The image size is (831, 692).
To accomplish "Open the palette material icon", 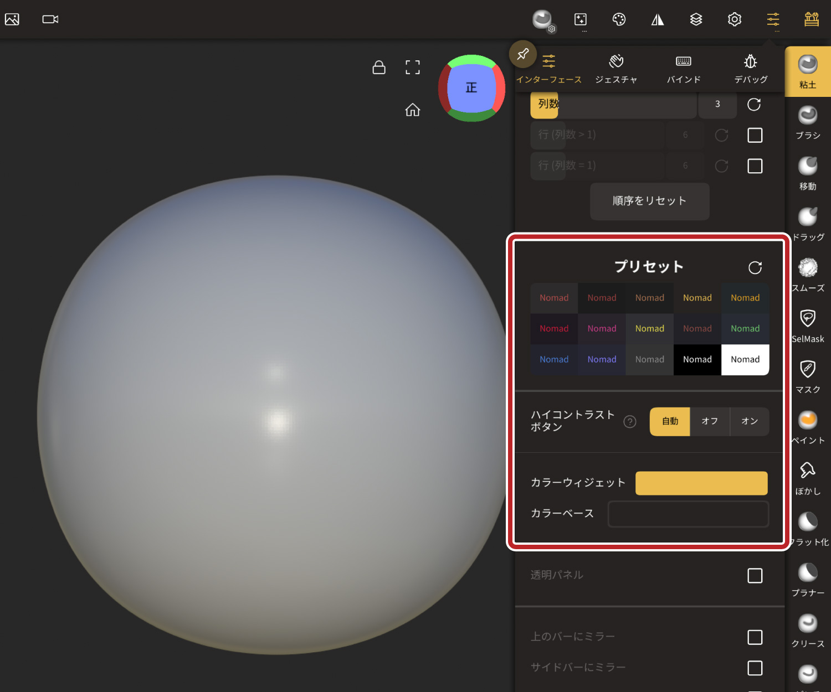I will click(x=619, y=20).
